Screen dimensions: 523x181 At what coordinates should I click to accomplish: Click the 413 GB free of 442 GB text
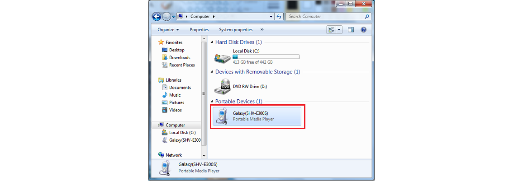(252, 62)
